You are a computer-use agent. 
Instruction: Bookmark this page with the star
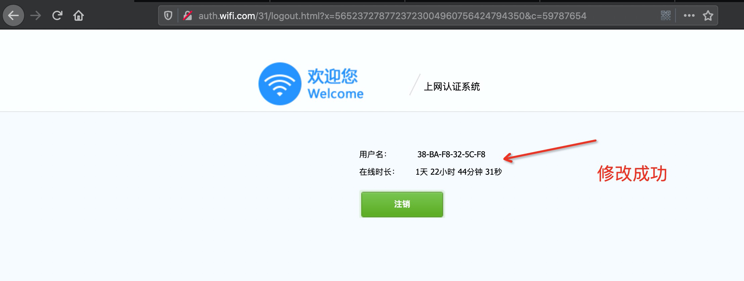point(708,15)
